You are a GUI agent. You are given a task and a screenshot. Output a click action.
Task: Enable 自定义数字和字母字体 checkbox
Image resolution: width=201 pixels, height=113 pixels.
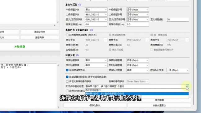tap(67, 81)
